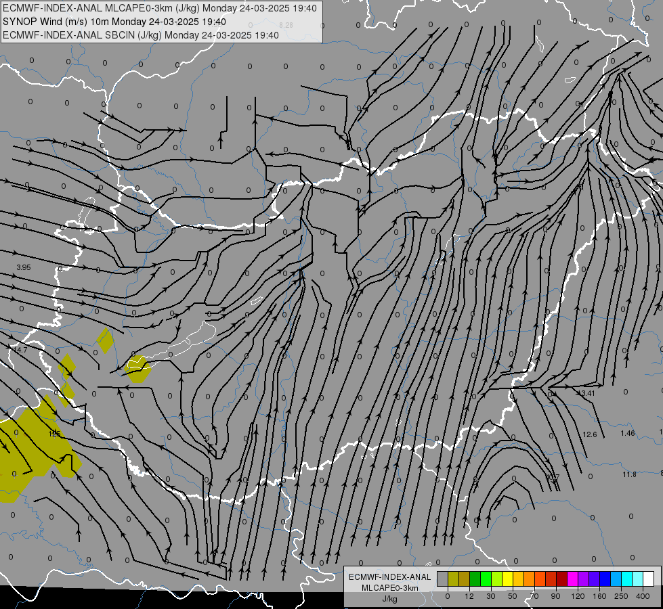
Task: Click the legend scale value 400
Action: 643,596
